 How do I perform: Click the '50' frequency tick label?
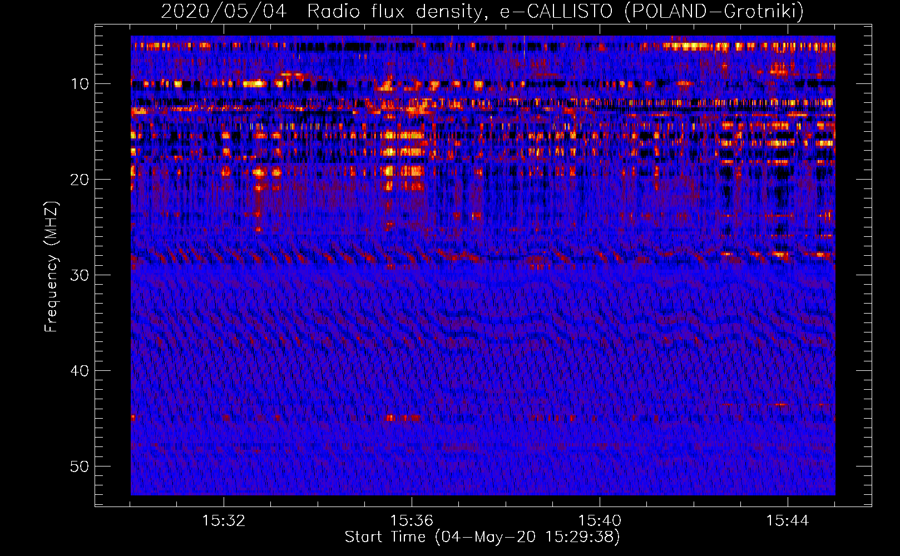point(80,466)
